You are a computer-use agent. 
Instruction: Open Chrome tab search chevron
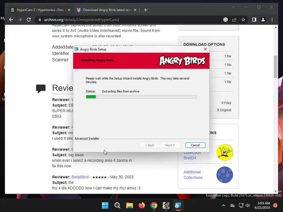pos(233,7)
